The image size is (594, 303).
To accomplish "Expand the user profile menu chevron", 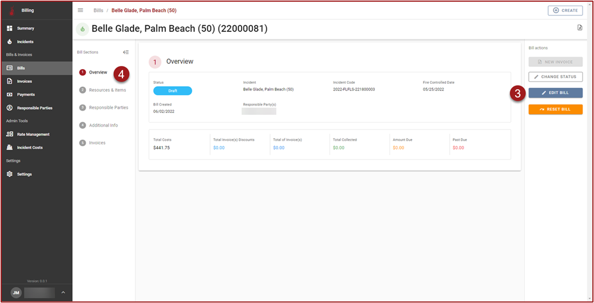I will 63,293.
